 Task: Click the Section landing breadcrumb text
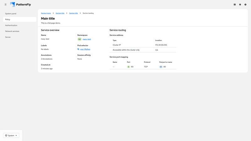point(88,13)
